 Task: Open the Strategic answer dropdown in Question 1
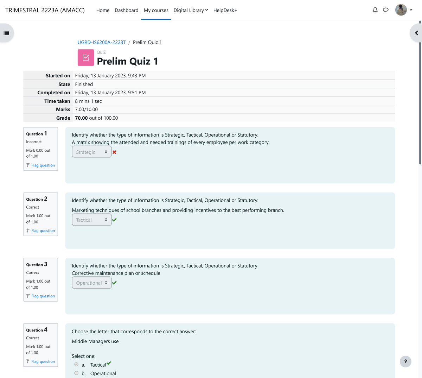tap(91, 152)
